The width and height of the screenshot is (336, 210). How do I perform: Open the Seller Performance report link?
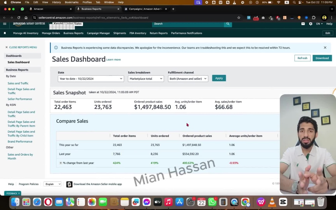(20, 99)
